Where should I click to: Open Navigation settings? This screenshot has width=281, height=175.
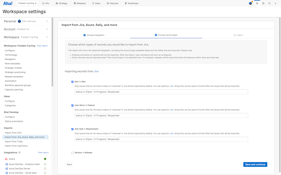click(10, 59)
